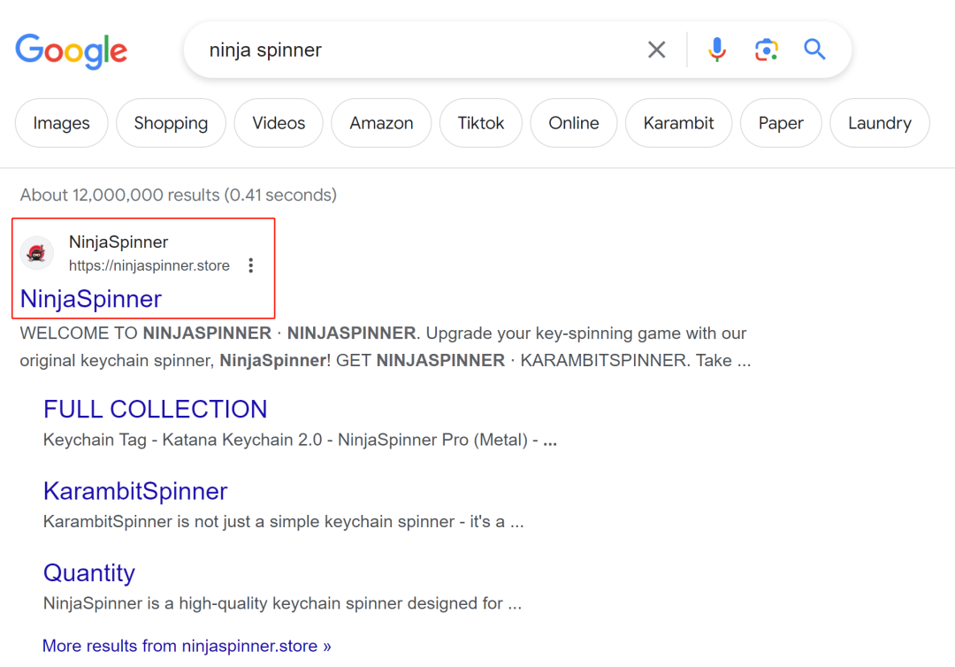The image size is (955, 667).
Task: Start voice search with microphone icon
Action: pos(717,50)
